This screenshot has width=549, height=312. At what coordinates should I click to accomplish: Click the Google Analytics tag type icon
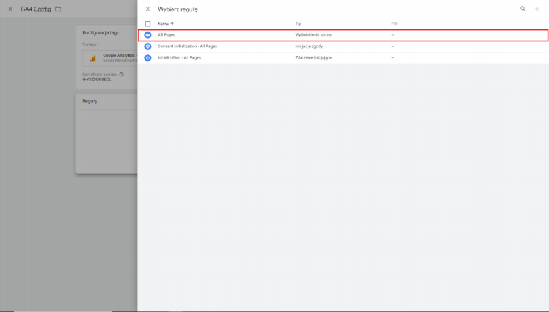point(93,58)
